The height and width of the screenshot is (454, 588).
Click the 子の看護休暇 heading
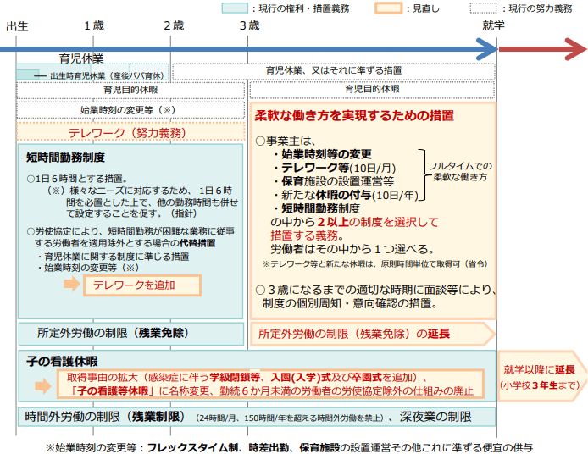pyautogui.click(x=62, y=362)
